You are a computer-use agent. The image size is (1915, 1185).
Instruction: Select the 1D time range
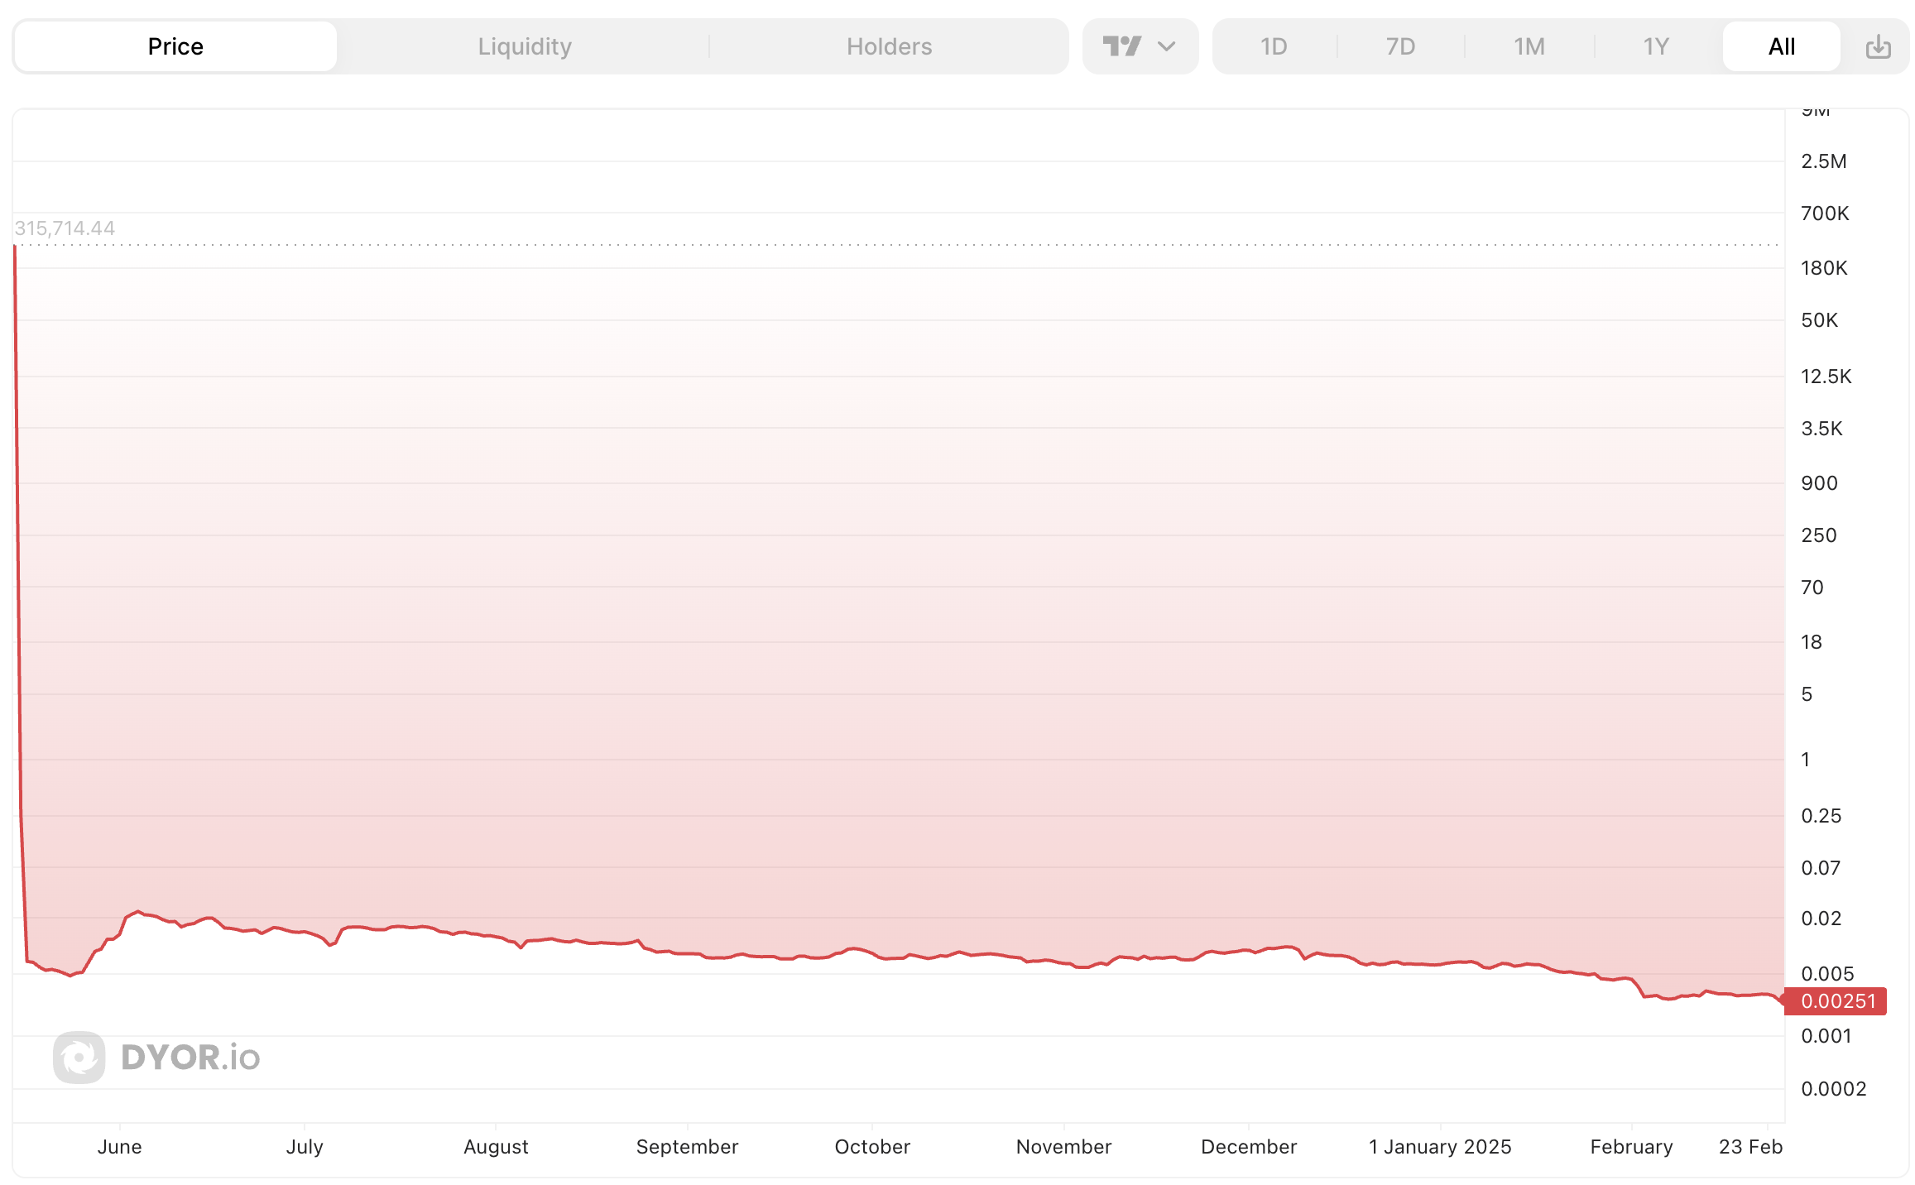click(1274, 46)
